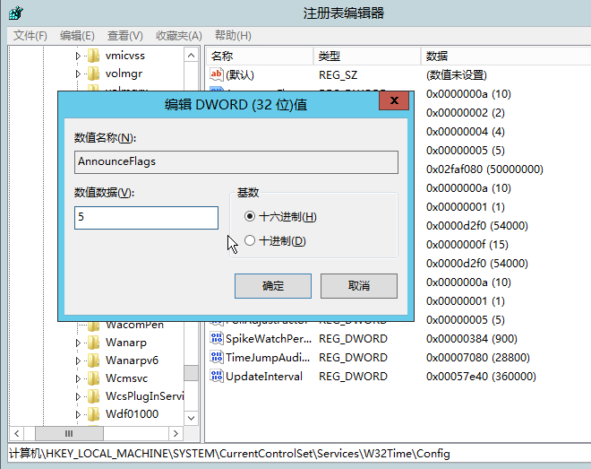This screenshot has width=591, height=469.
Task: Click the tree pane vertical scrollbar up arrow
Action: pos(191,55)
